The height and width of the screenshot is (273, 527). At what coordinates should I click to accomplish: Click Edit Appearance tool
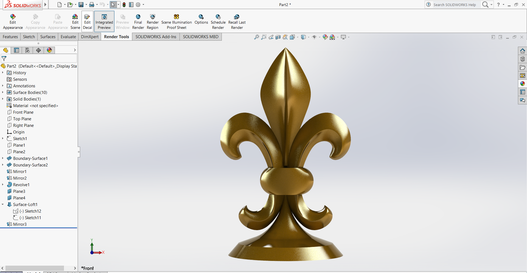coord(13,22)
